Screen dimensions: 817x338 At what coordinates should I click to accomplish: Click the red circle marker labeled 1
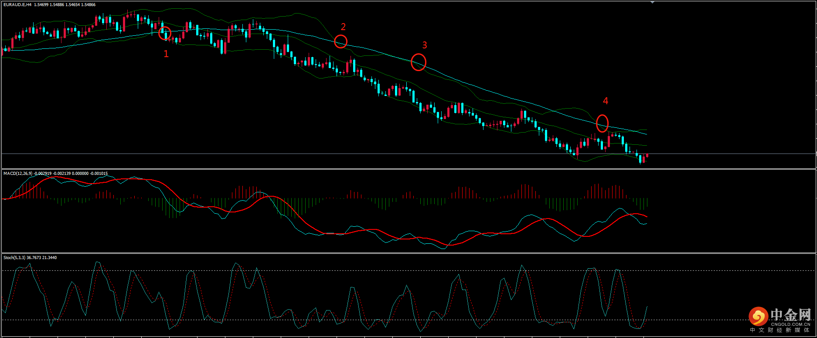[x=165, y=33]
